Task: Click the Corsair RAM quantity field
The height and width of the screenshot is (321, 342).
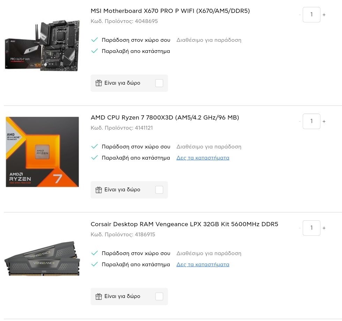Action: click(x=311, y=228)
